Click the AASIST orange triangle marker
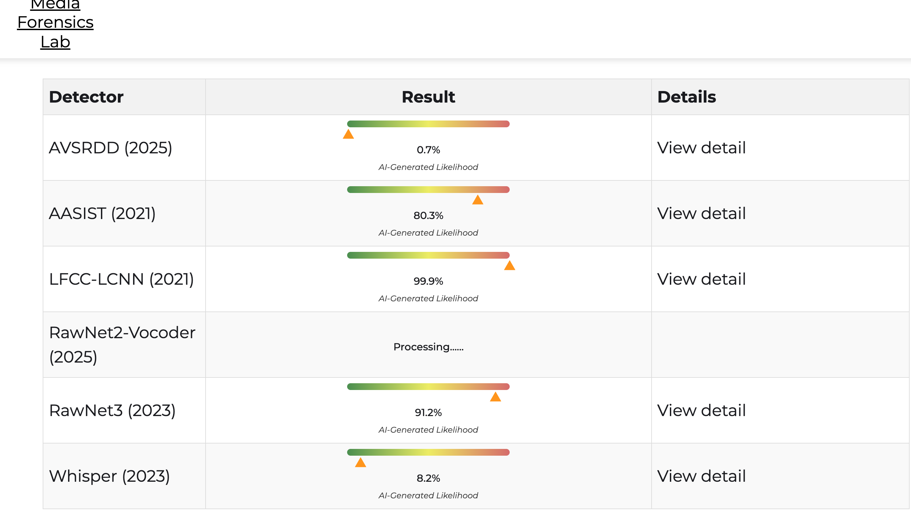The width and height of the screenshot is (911, 520). tap(478, 200)
